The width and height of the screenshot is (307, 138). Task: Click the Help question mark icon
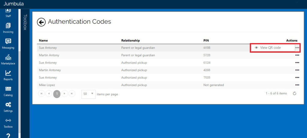pyautogui.click(x=8, y=136)
